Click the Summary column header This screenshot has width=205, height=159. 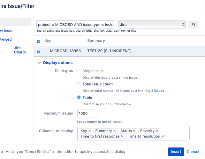[96, 41]
